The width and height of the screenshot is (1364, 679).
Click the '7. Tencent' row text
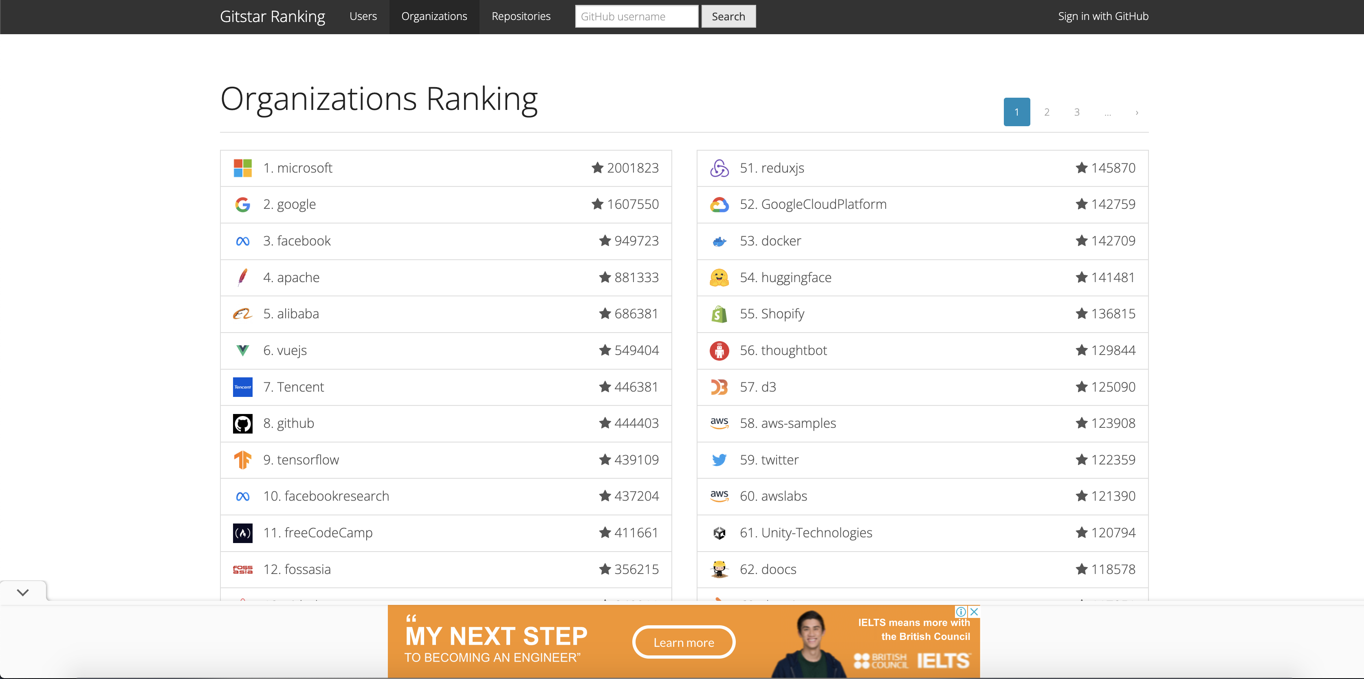click(x=293, y=387)
